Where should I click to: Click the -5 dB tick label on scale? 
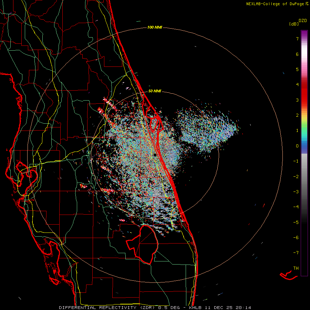296,223
